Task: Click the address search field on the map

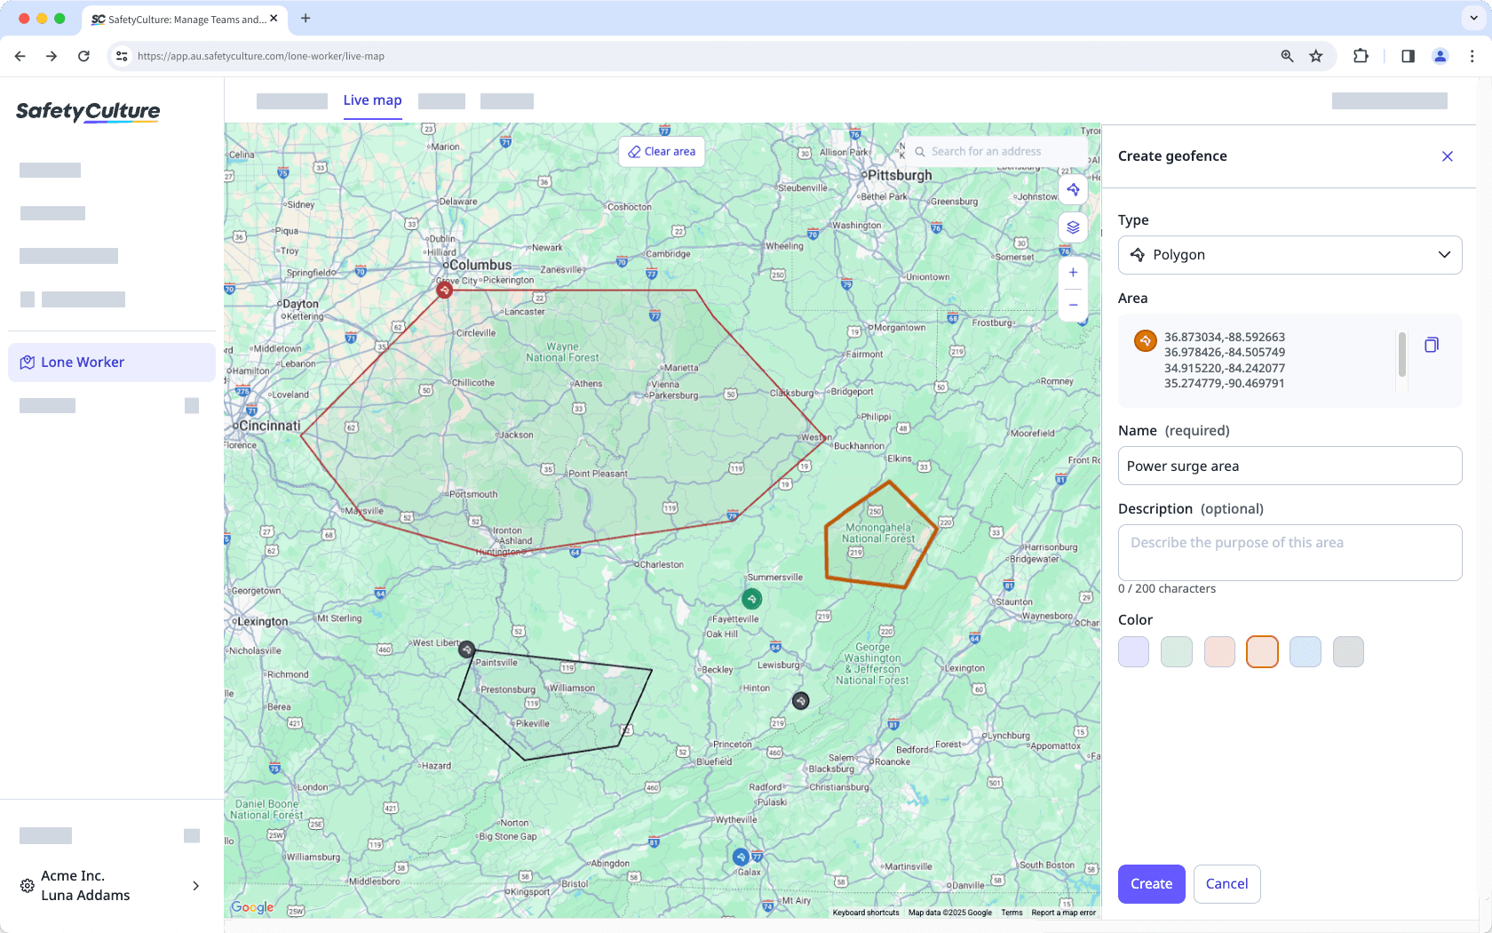Action: pos(995,151)
